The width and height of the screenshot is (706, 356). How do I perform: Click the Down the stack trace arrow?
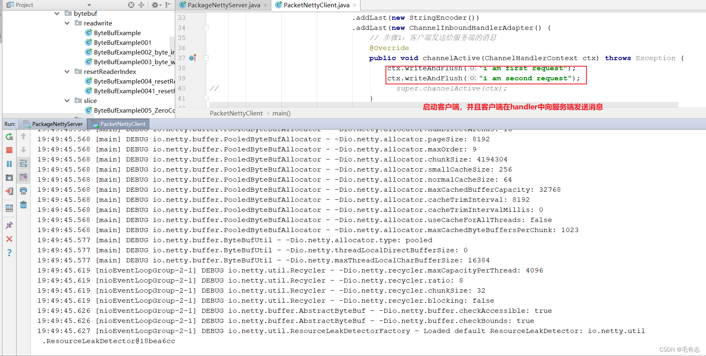(x=23, y=150)
